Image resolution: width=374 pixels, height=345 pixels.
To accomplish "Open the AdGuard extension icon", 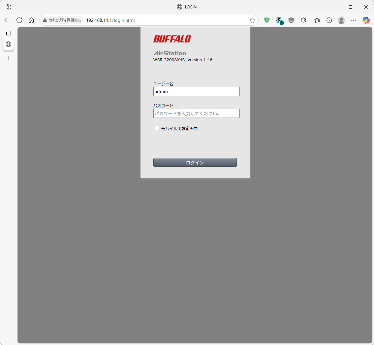I will tap(267, 20).
